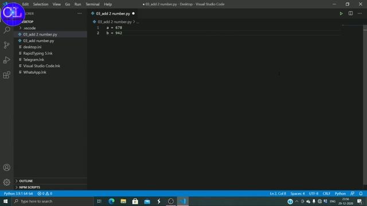Change end of line sequence CRLF
Viewport: 367px width, 206px height.
click(x=326, y=193)
